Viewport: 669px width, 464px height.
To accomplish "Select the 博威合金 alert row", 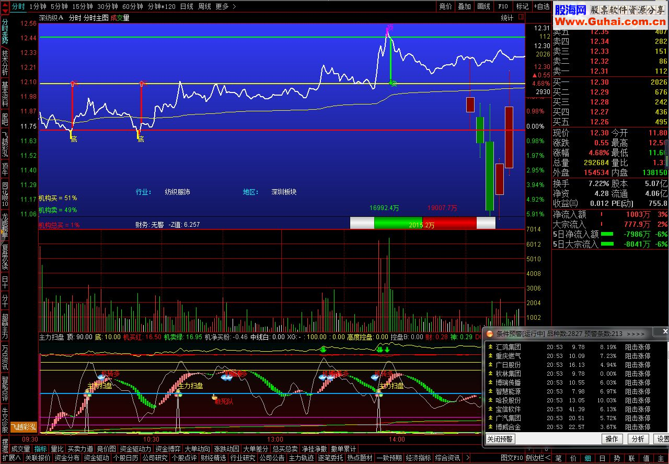I will 577,427.
